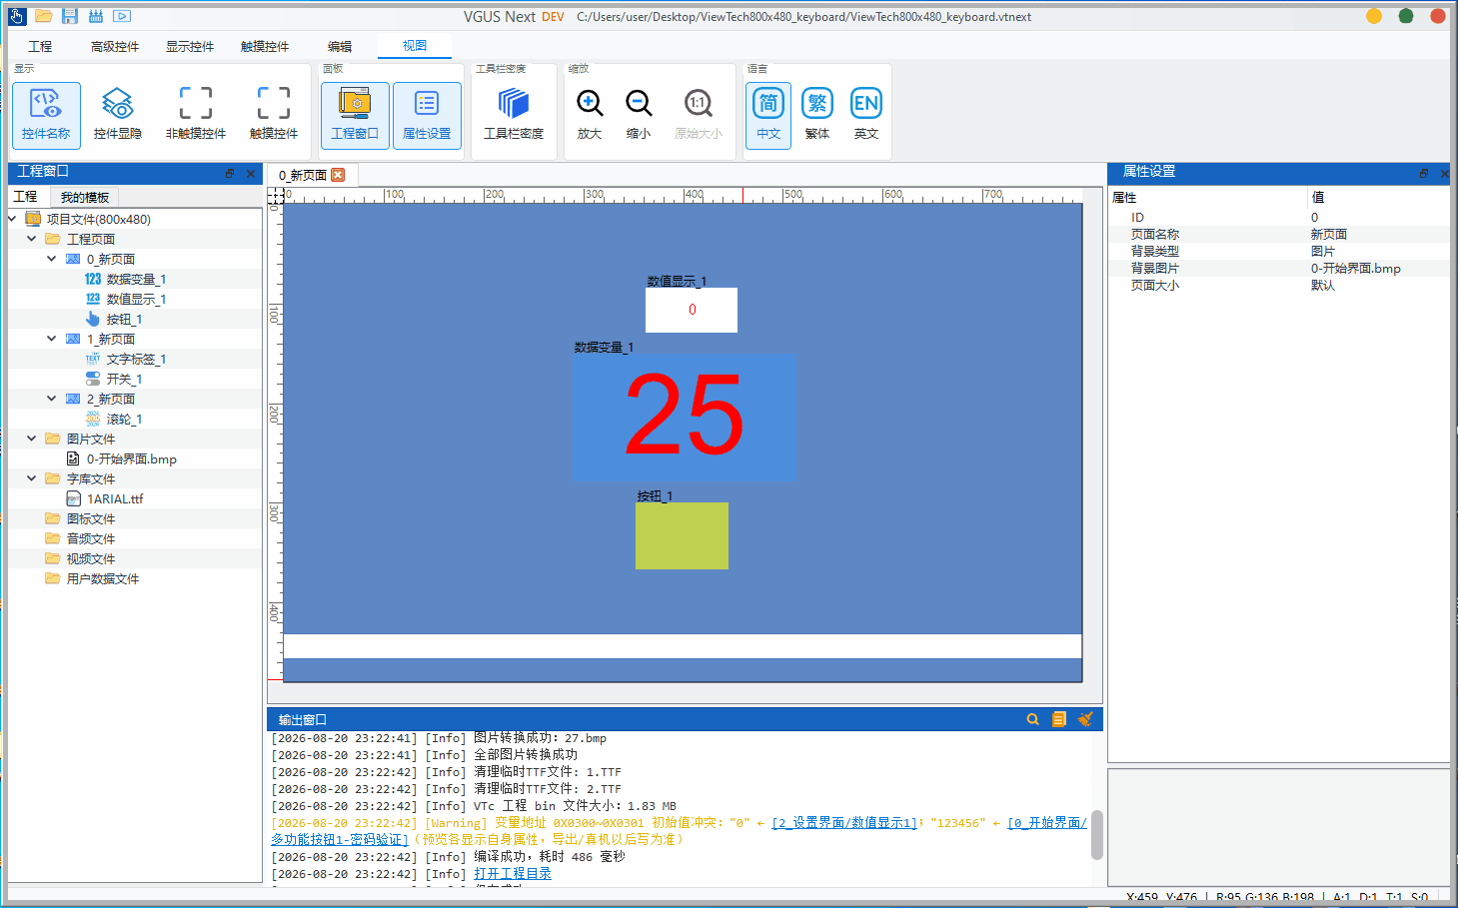1458x908 pixels.
Task: Select 数值显示_1 in the project tree
Action: click(136, 299)
